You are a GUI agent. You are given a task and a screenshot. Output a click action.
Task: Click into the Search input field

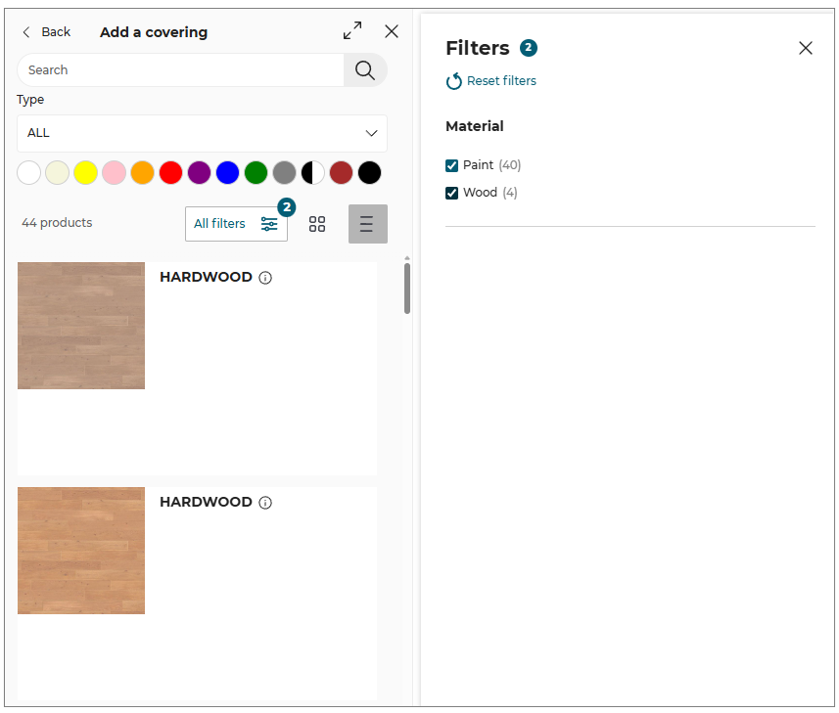(x=181, y=70)
